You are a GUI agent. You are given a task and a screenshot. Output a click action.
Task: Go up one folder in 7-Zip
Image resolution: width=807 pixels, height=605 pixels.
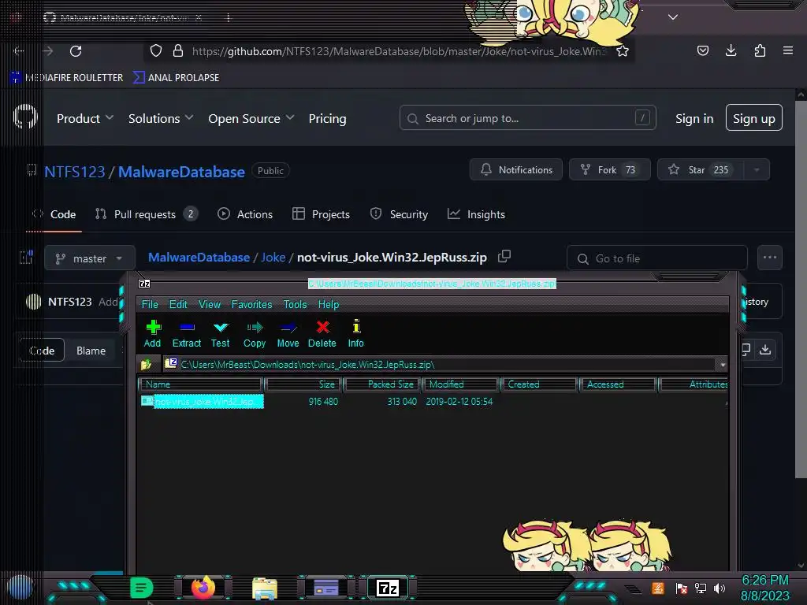[x=146, y=364]
